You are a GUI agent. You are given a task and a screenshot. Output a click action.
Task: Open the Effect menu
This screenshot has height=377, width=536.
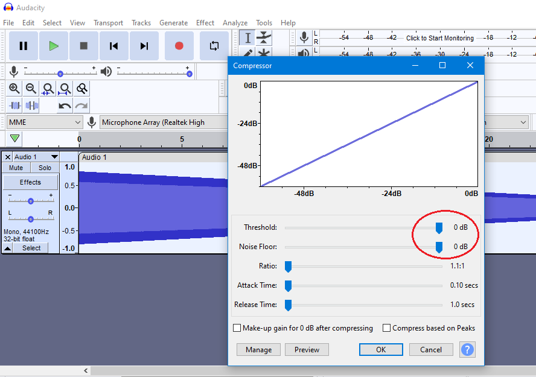(205, 22)
